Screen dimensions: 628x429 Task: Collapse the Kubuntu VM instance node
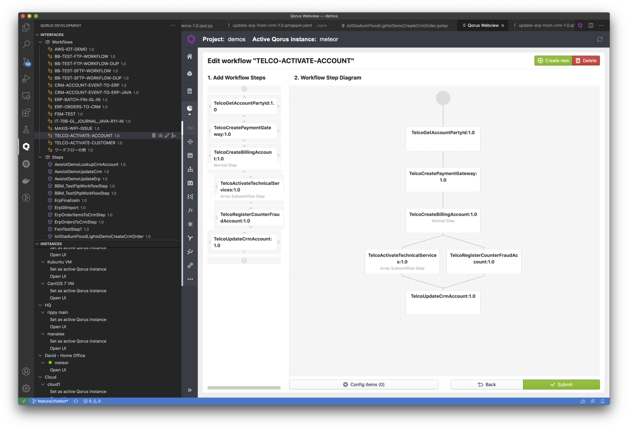(43, 262)
